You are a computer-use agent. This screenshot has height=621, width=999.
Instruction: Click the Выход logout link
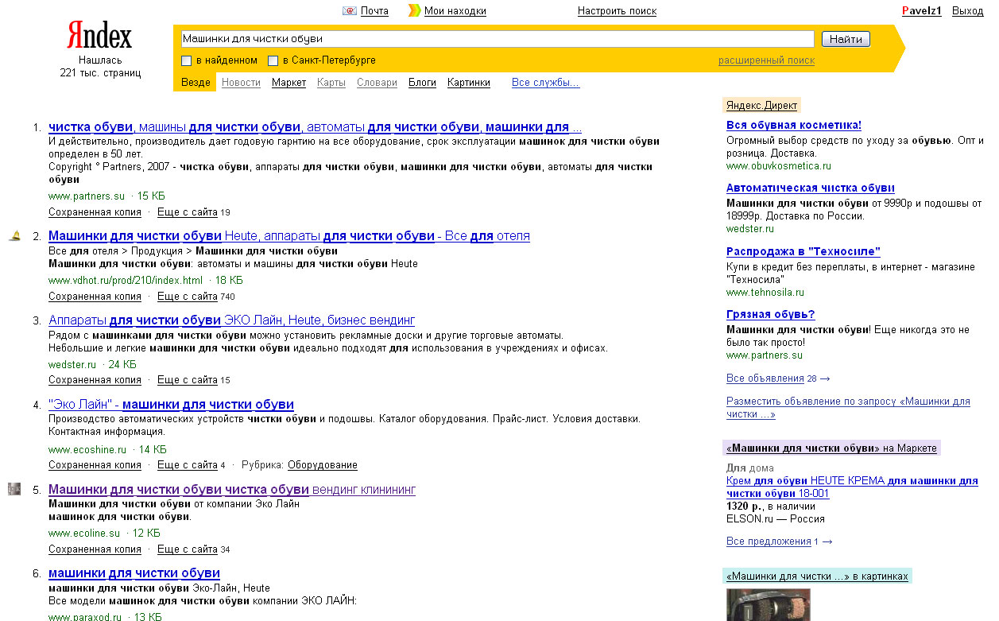(967, 11)
